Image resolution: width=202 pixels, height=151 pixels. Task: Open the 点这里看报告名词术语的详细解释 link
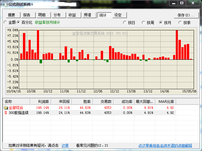(165, 145)
